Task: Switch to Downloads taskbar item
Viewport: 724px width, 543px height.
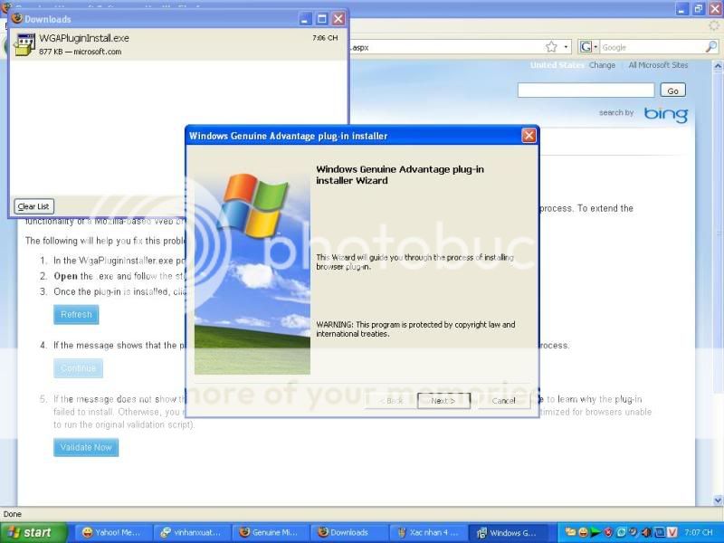Action: click(x=348, y=532)
